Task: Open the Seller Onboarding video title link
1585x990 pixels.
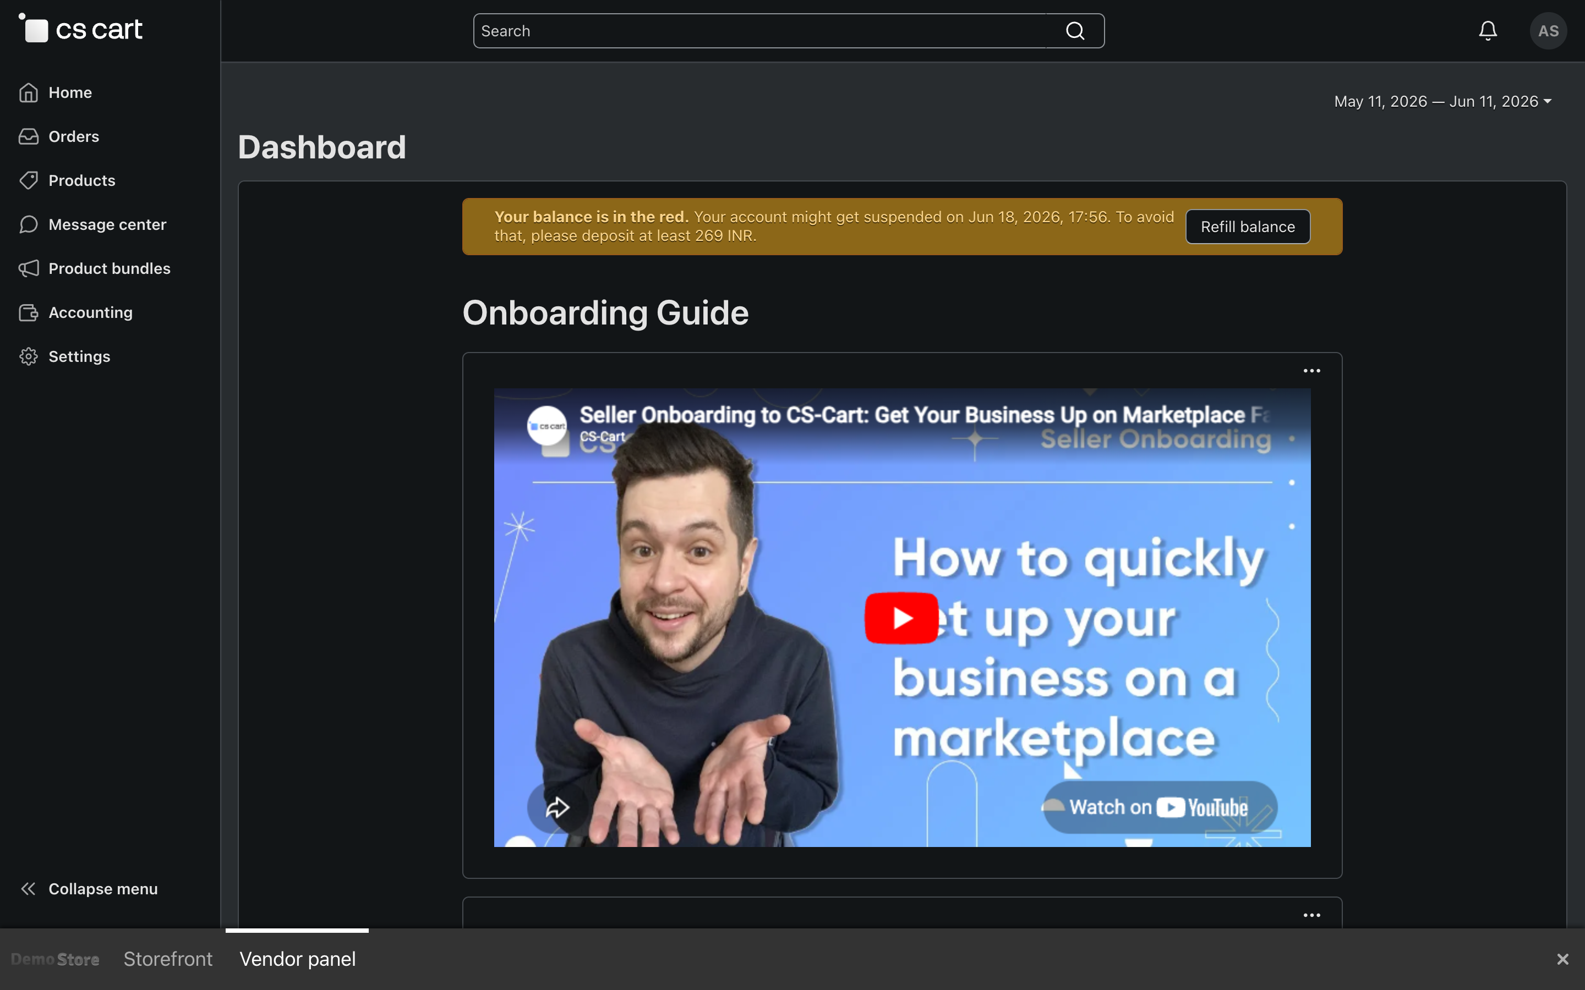Action: [x=923, y=415]
